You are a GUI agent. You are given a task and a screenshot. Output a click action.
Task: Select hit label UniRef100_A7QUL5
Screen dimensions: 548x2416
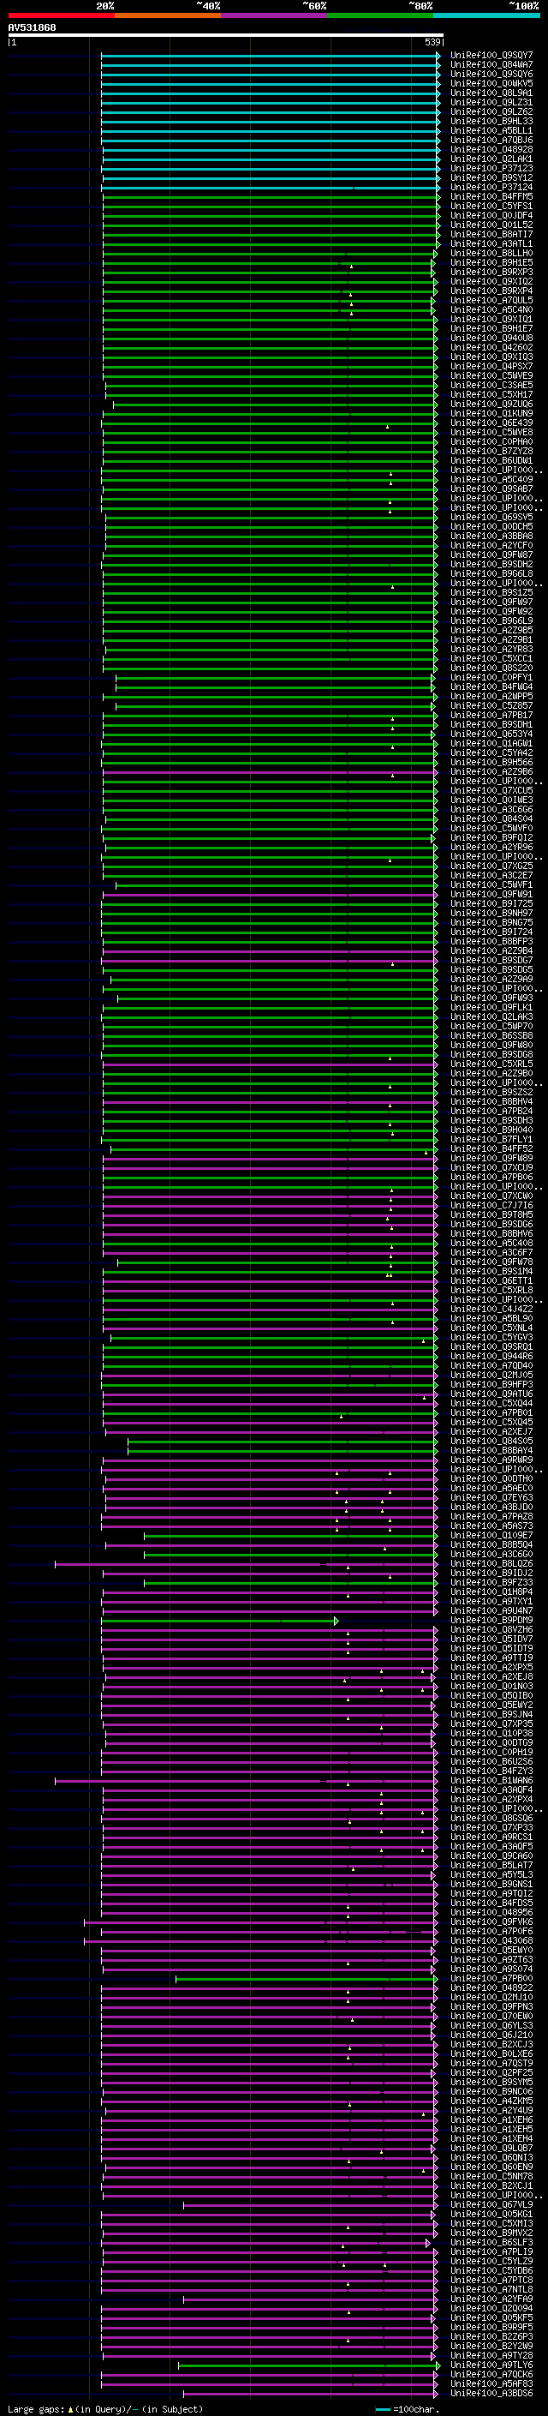491,300
